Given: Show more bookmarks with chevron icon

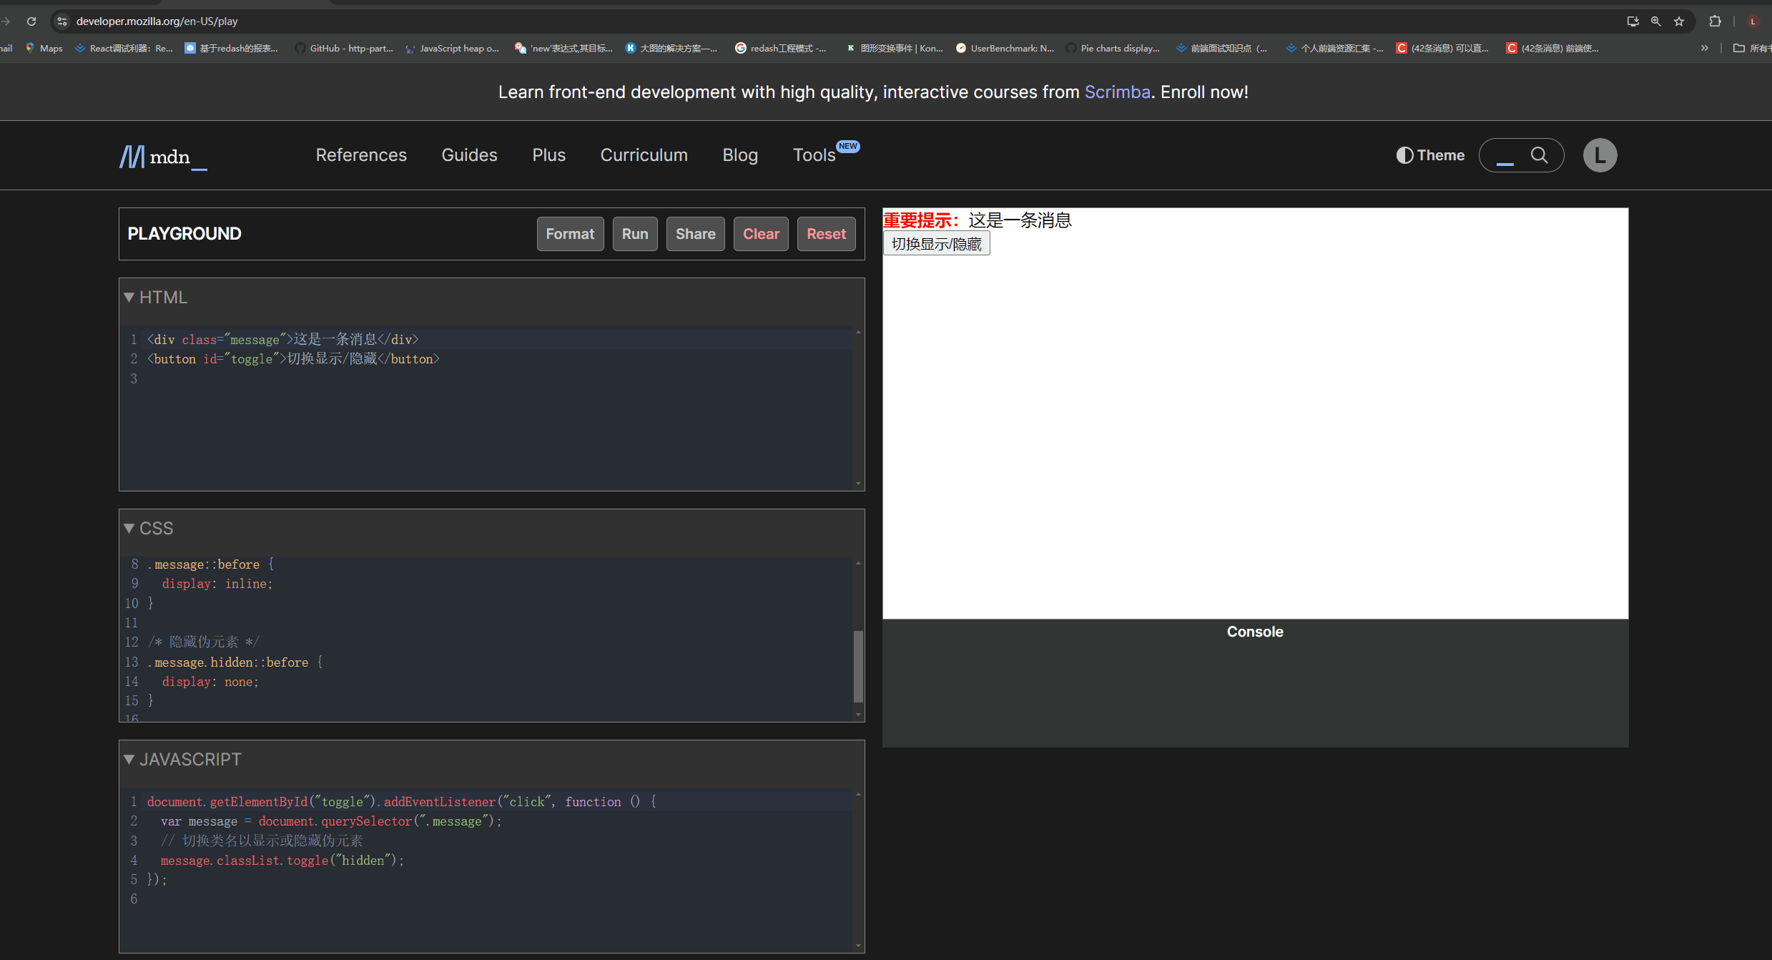Looking at the screenshot, I should (x=1705, y=48).
